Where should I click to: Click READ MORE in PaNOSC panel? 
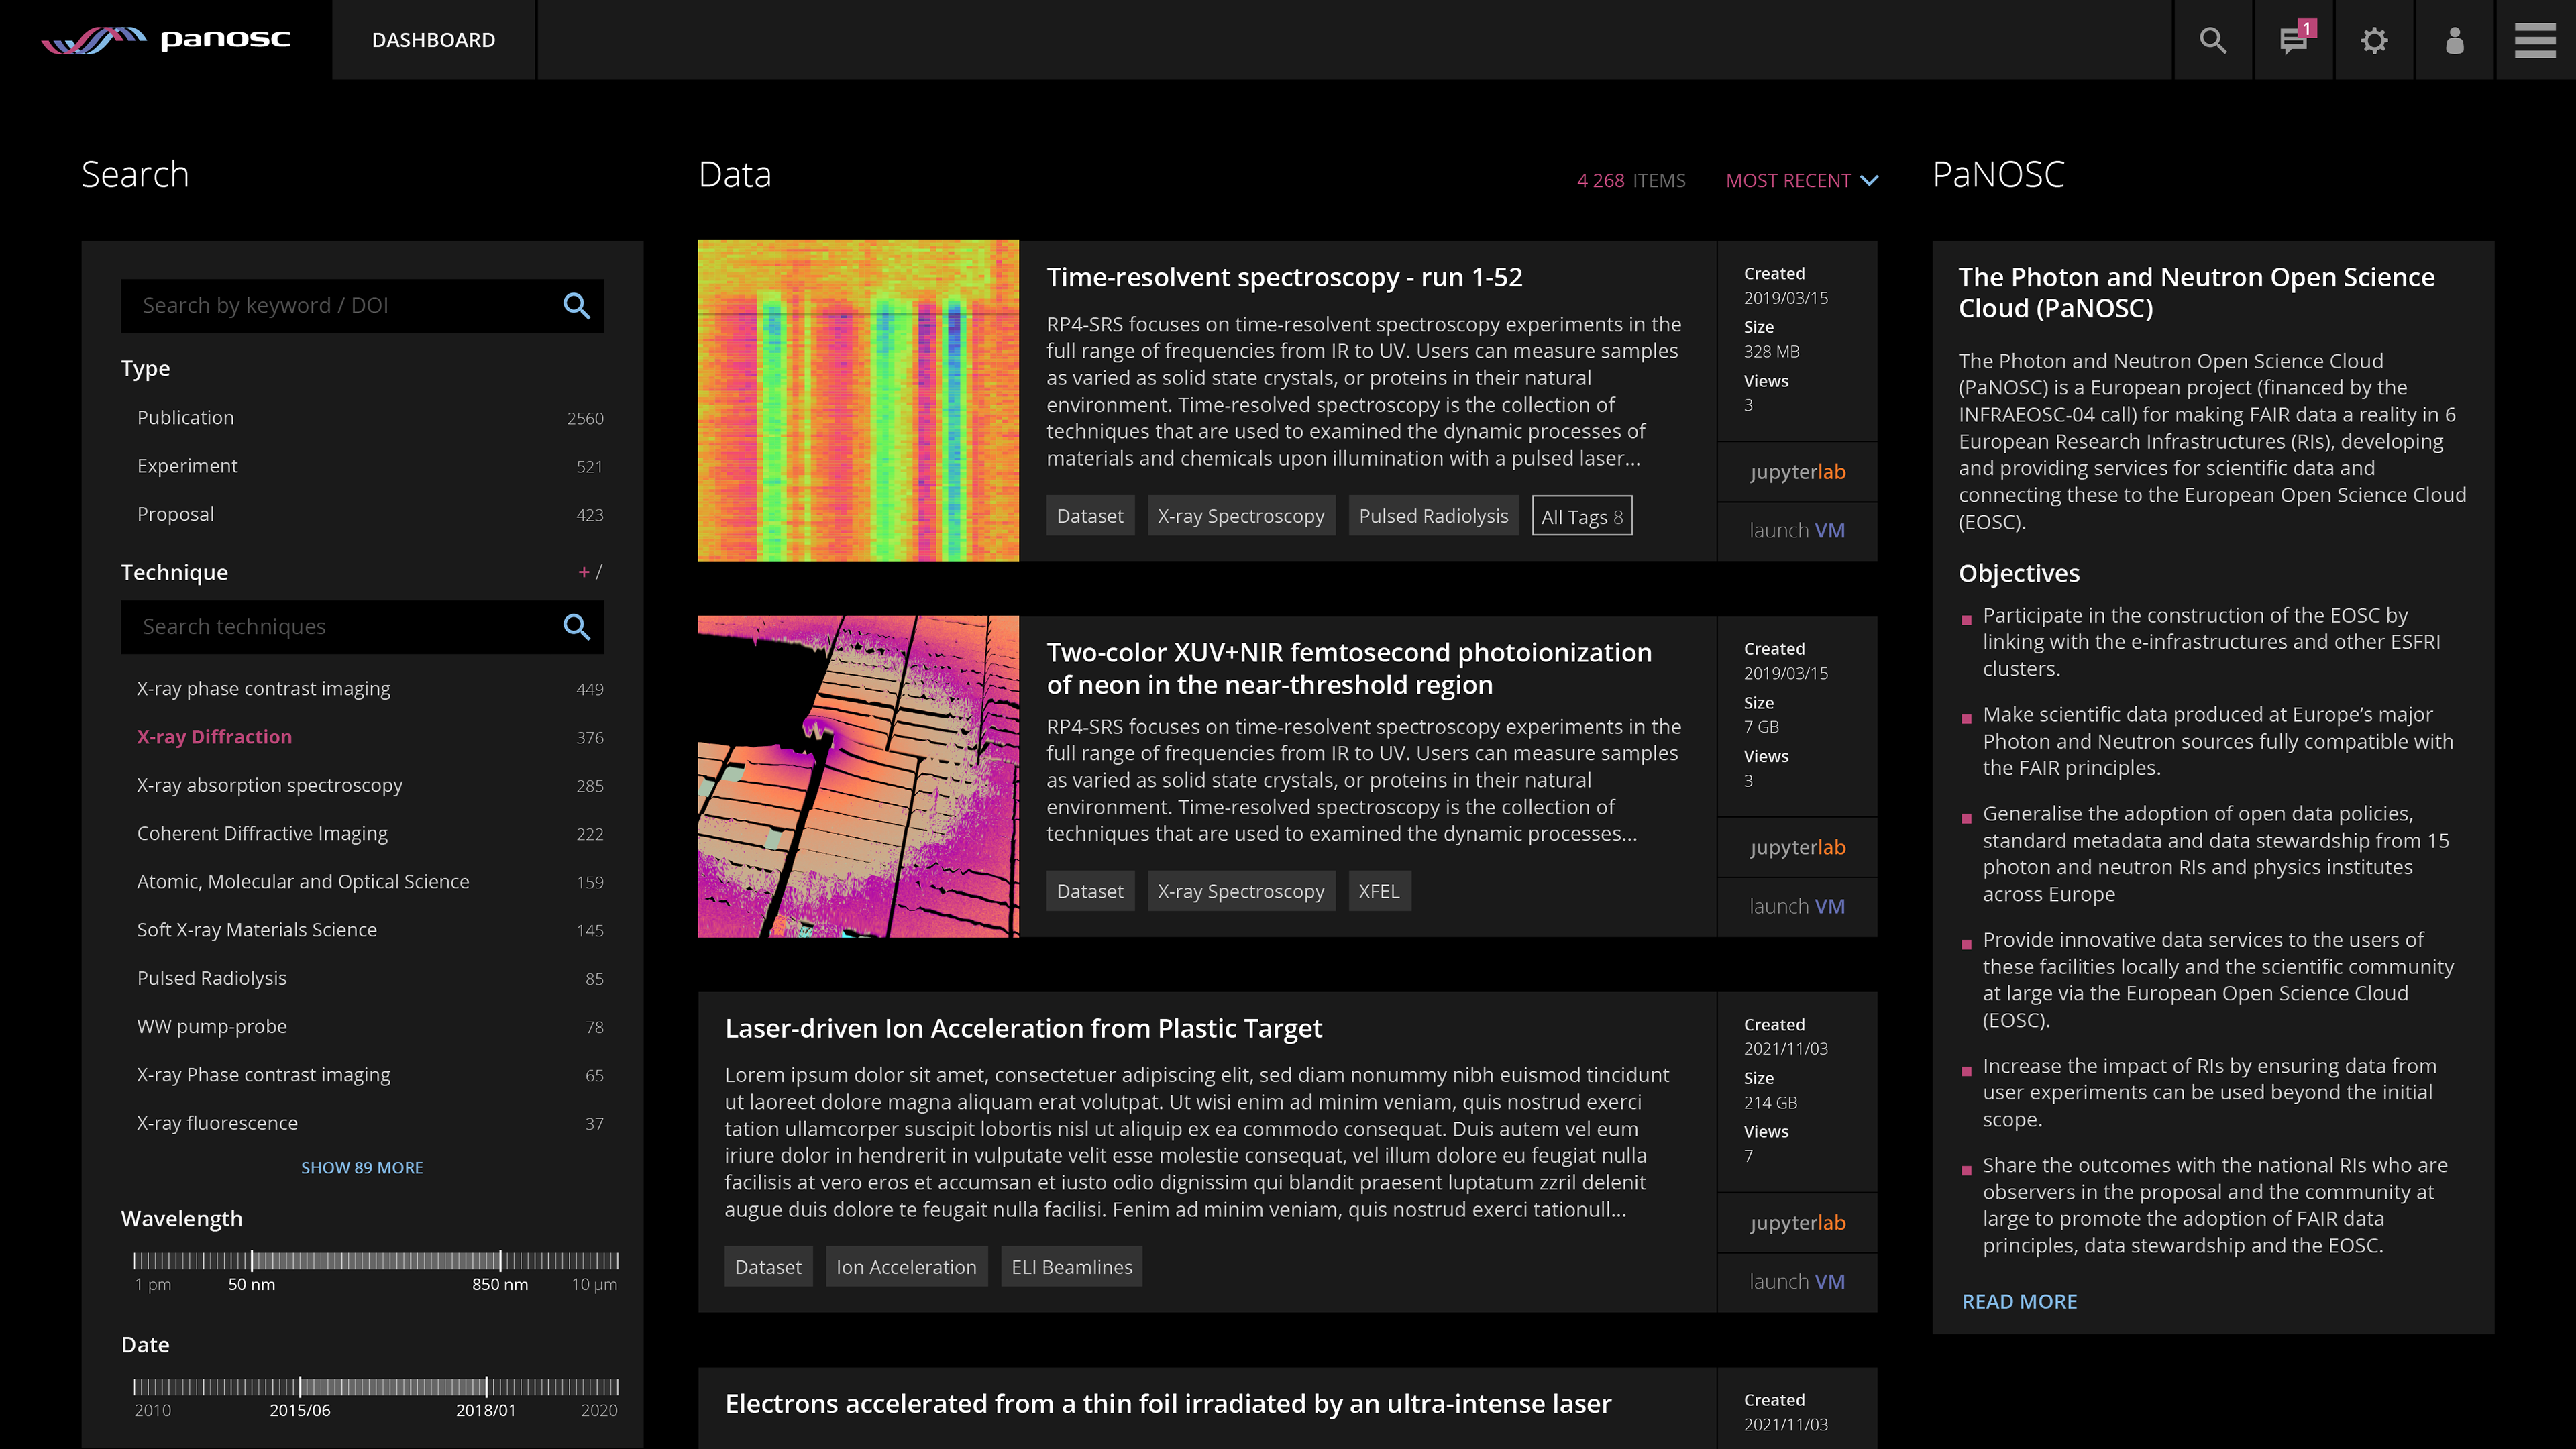pos(2019,1302)
